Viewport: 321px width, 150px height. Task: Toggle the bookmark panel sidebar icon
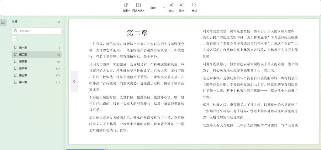(x=3, y=22)
